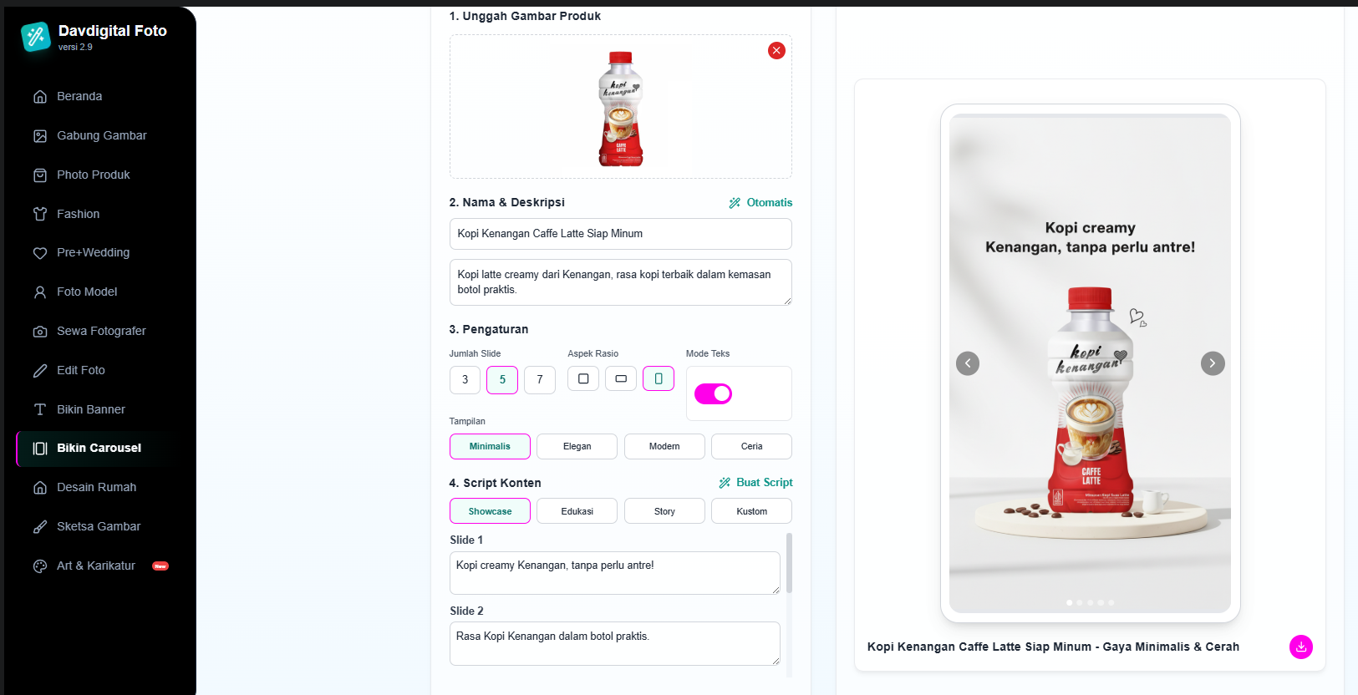Open Gabung Gambar from sidebar
The image size is (1358, 695).
(100, 135)
